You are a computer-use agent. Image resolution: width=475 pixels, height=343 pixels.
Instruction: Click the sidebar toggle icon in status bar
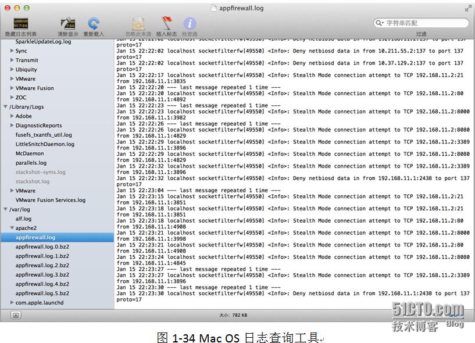[x=16, y=315]
